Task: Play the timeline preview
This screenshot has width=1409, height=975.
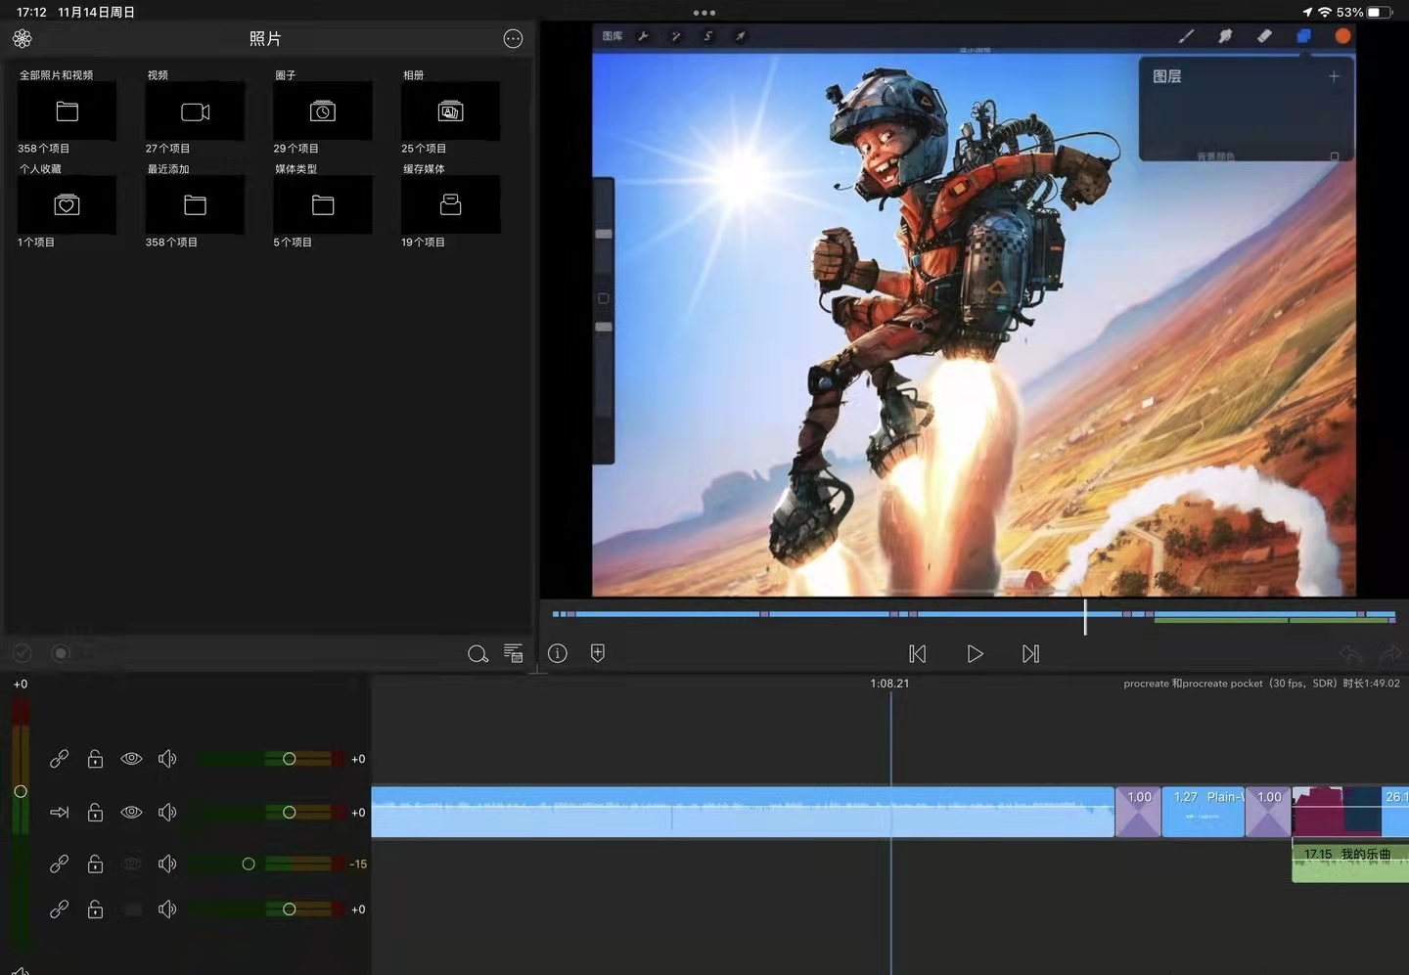Action: point(975,653)
